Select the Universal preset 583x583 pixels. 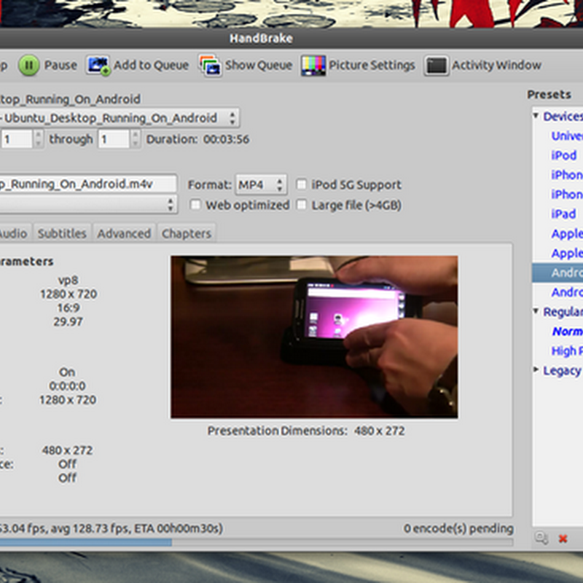[x=567, y=136]
